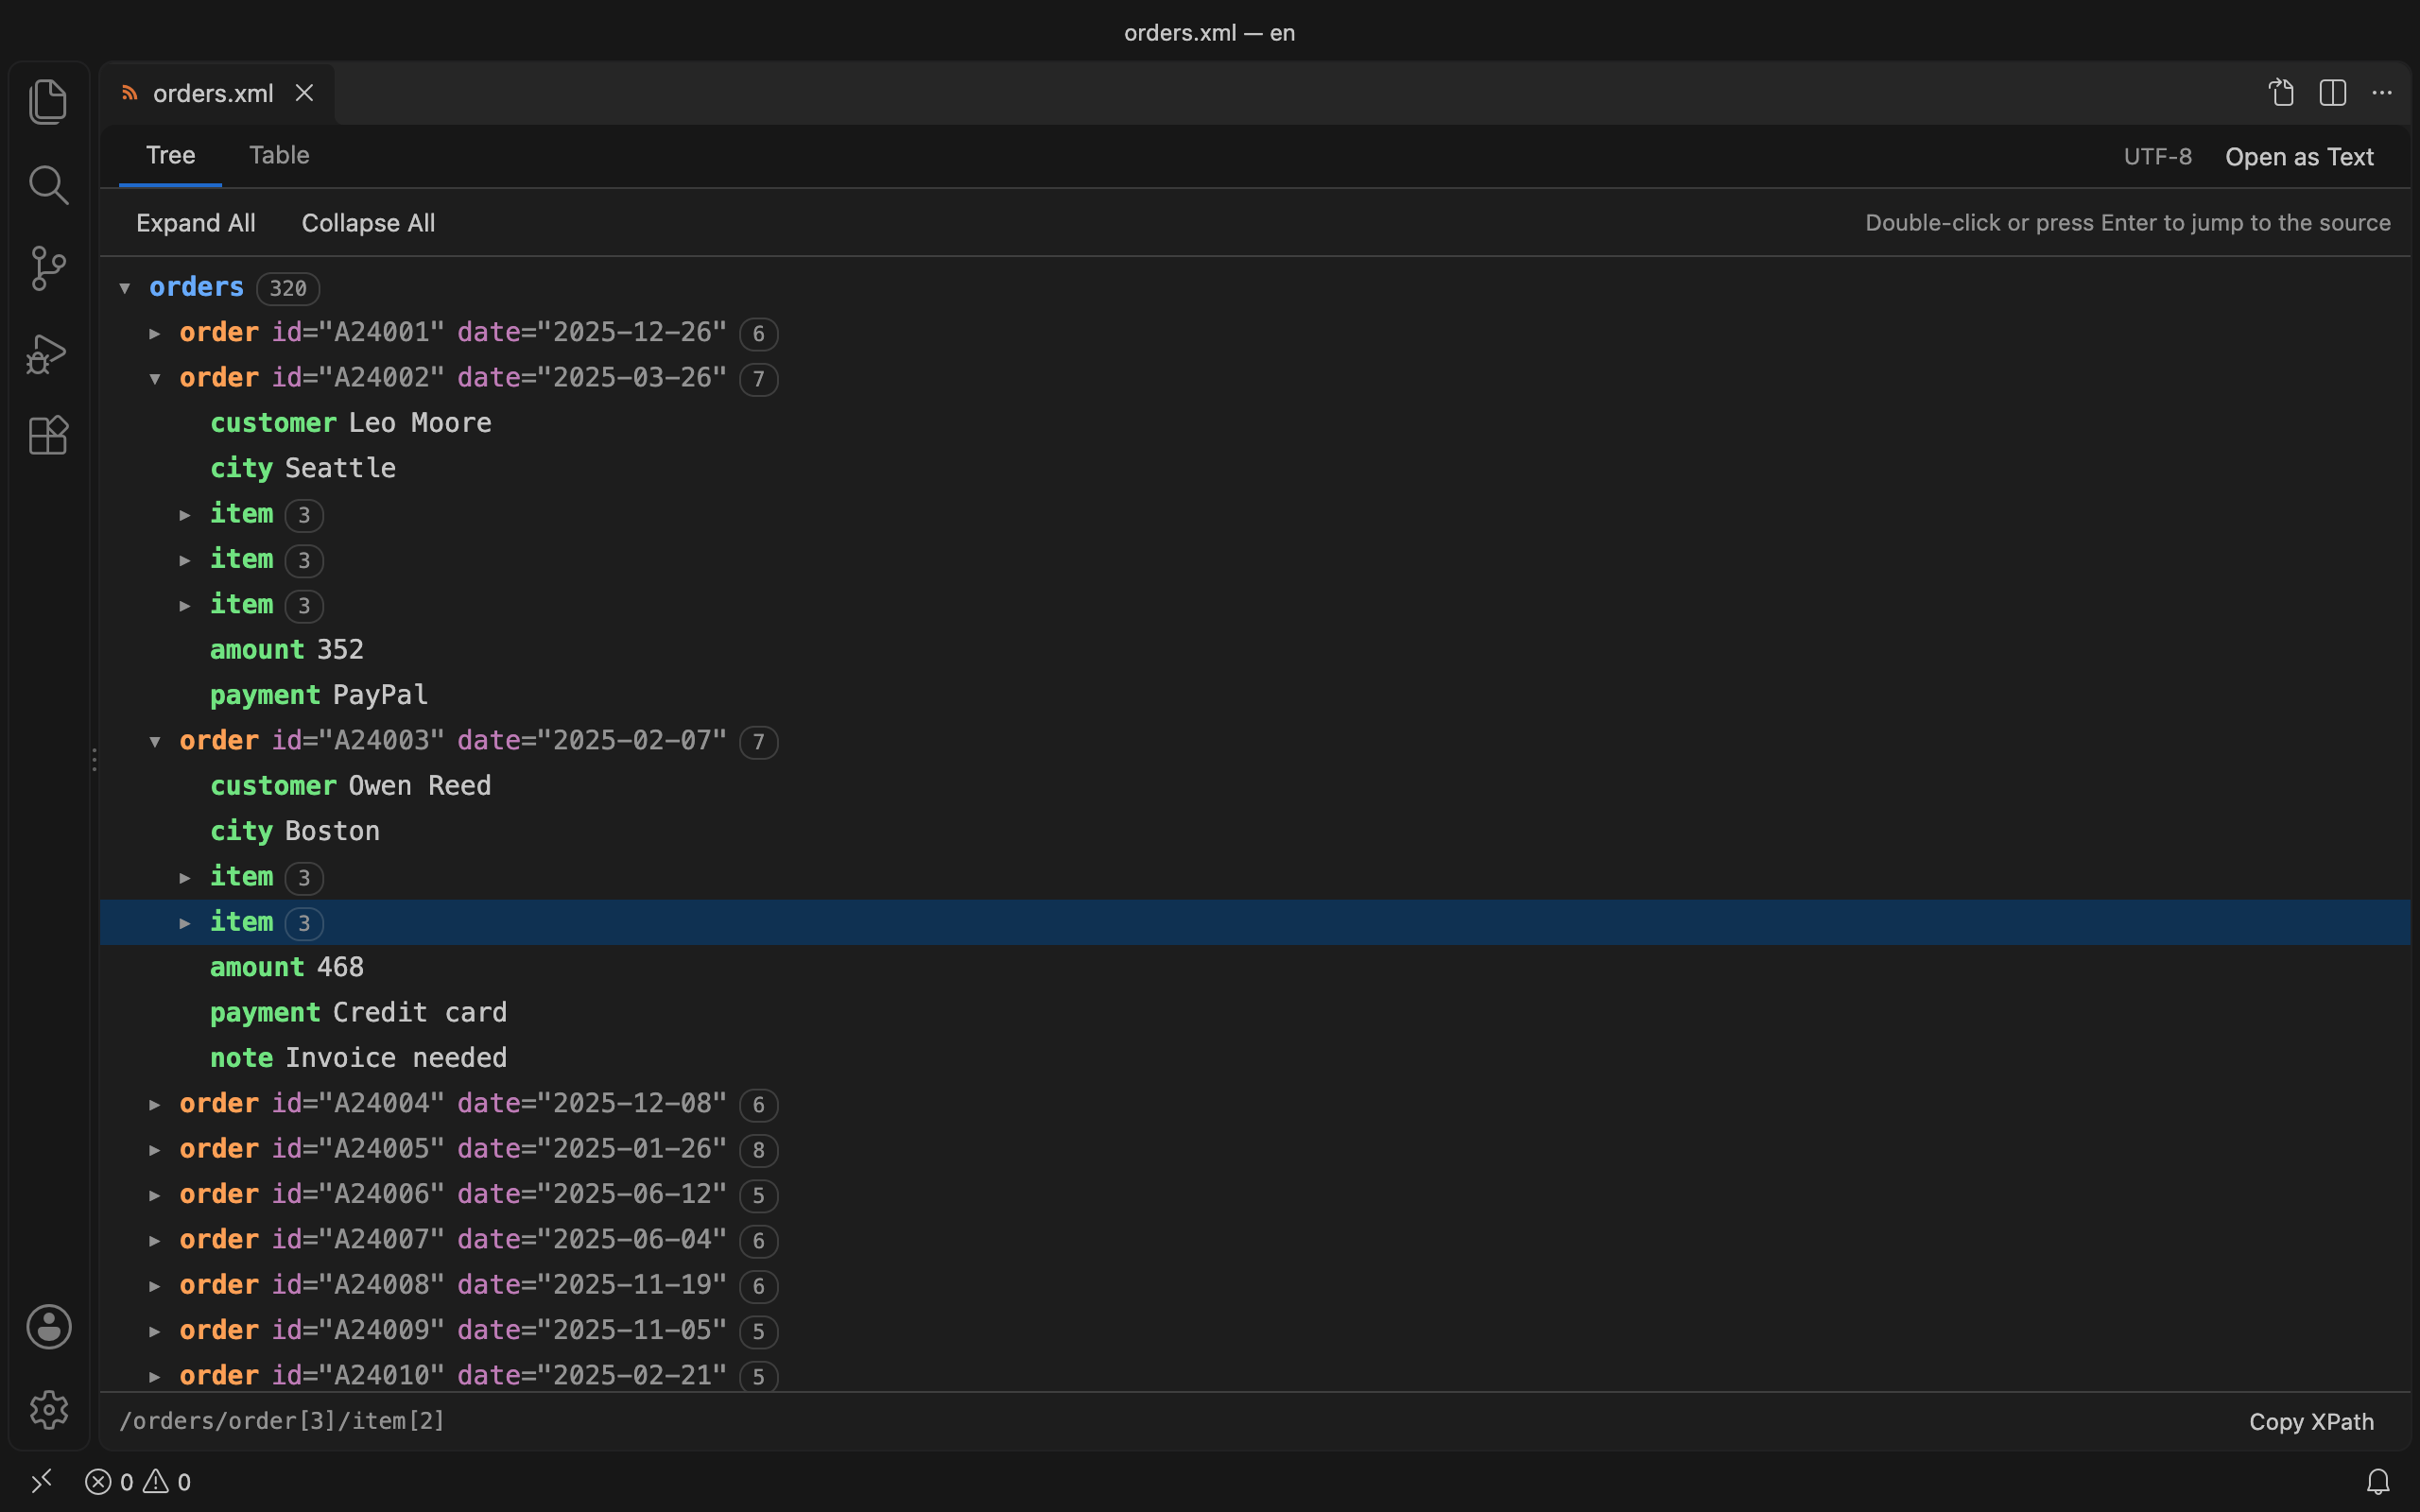Click the UTF-8 encoding label

coord(2157,157)
